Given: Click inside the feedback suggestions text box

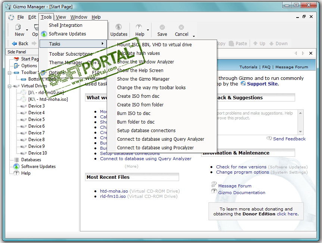Looking at the screenshot, I should pyautogui.click(x=257, y=122).
